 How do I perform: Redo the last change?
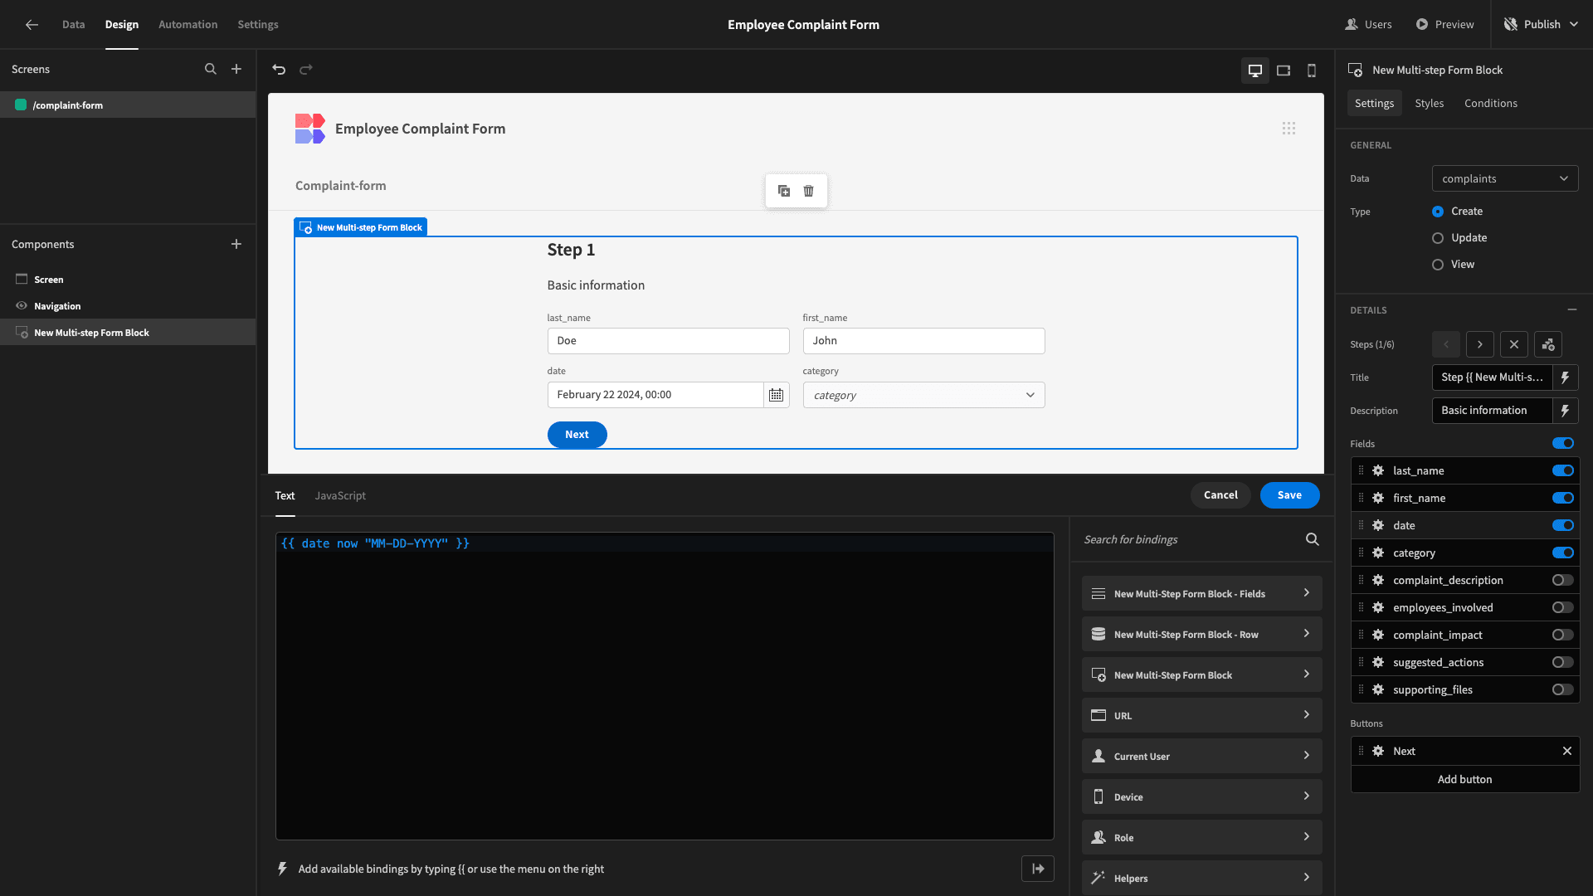(x=306, y=70)
